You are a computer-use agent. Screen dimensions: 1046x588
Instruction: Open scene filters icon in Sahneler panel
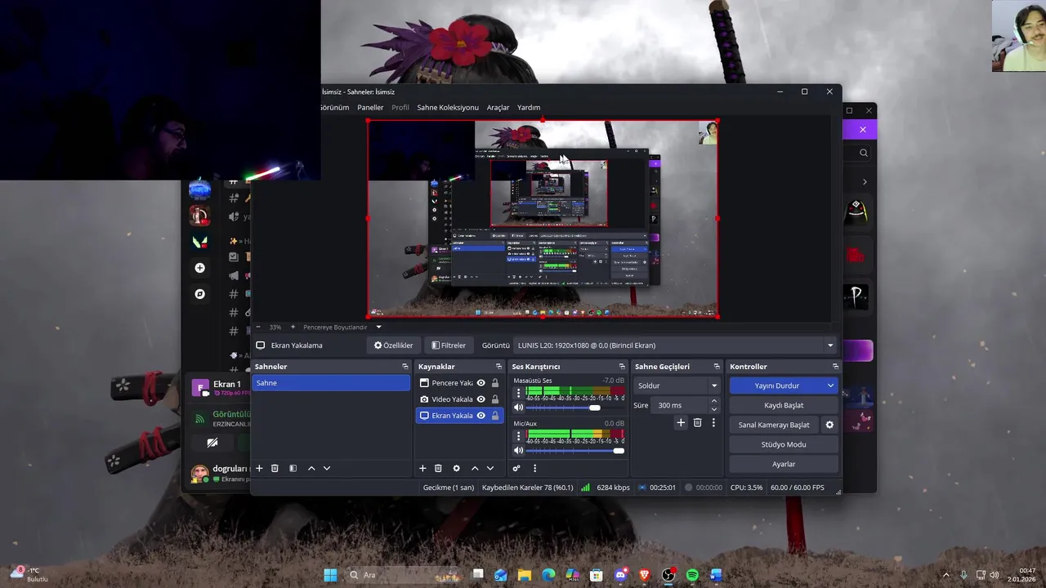point(293,468)
